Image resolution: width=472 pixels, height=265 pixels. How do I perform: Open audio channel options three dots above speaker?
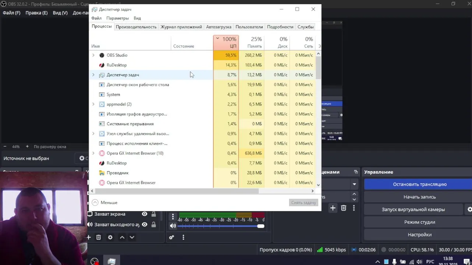click(173, 216)
